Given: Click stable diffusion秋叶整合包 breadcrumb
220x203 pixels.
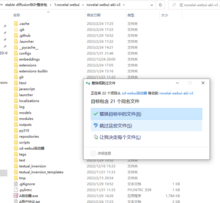Looking at the screenshot, I should pos(26,5).
